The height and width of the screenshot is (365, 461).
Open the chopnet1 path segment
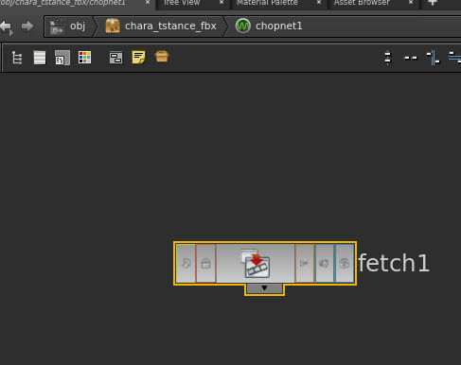[269, 26]
